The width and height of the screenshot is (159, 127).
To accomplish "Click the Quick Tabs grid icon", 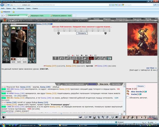I will [x=2, y=16].
